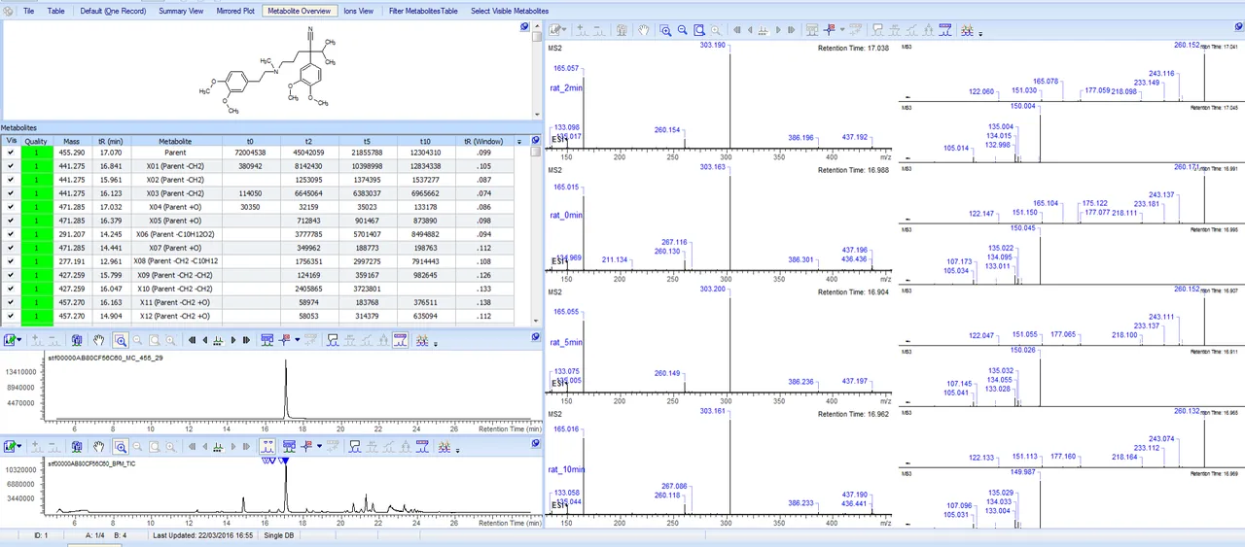Click the first-peak rewind icon in MC_455 toolbar
The image size is (1245, 547).
[x=192, y=340]
